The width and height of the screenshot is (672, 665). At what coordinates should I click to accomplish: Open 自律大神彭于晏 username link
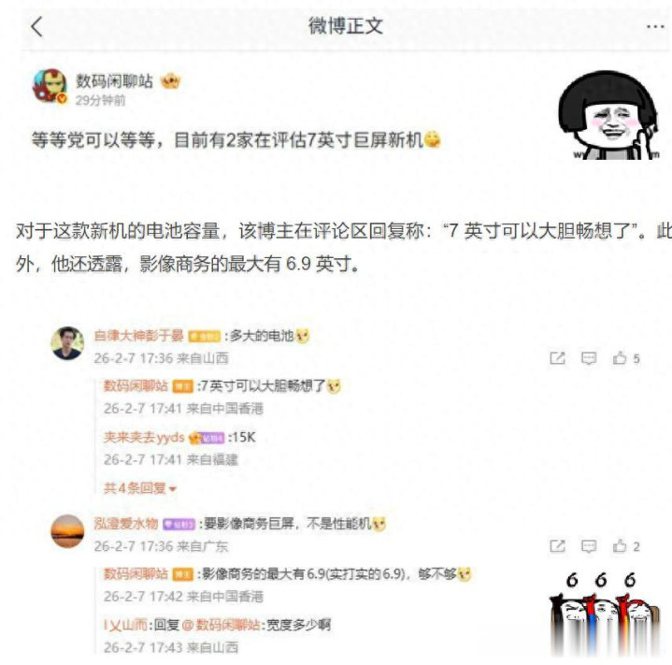(x=139, y=335)
